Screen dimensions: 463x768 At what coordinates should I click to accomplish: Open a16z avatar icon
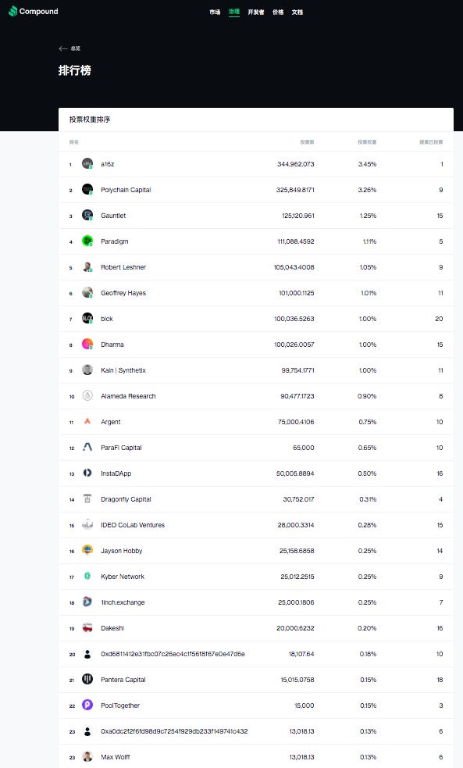point(87,163)
